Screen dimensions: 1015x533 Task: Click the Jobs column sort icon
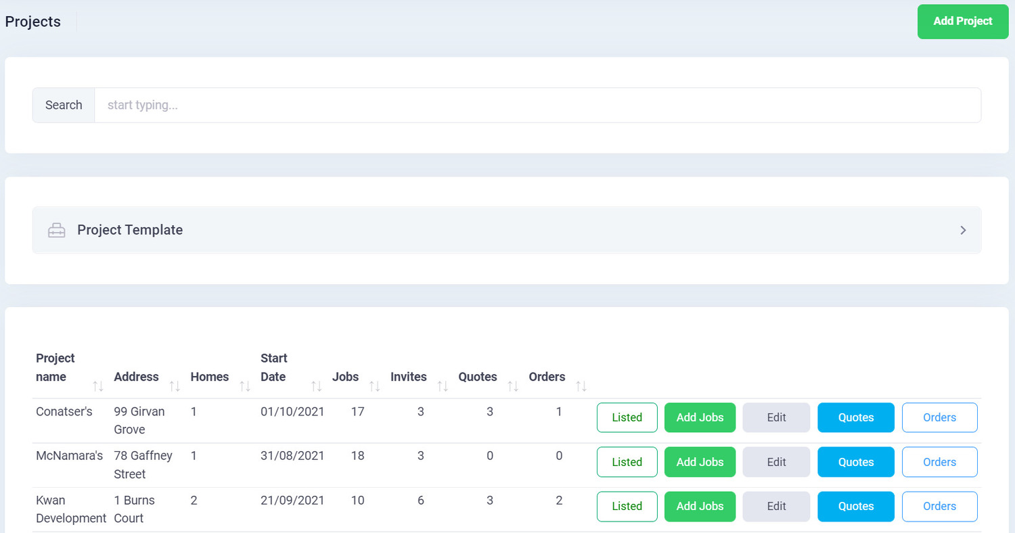click(x=374, y=386)
